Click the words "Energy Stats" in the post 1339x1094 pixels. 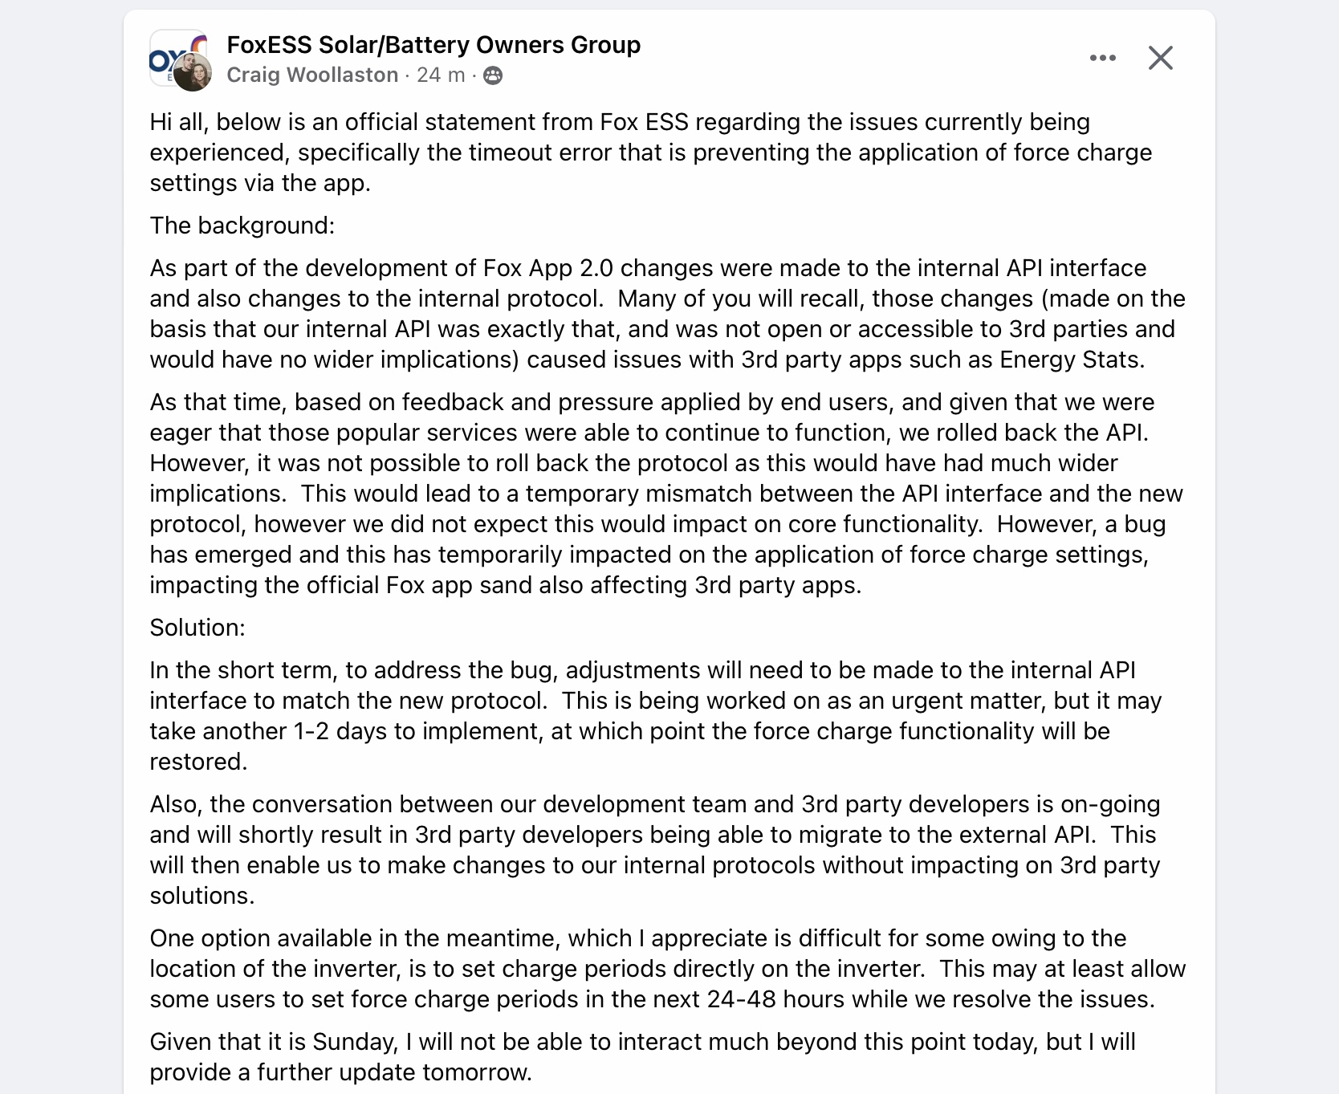1069,360
